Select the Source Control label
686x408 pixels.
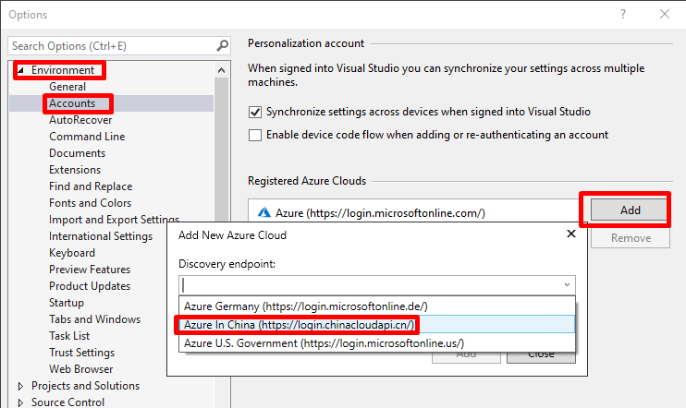pos(67,402)
